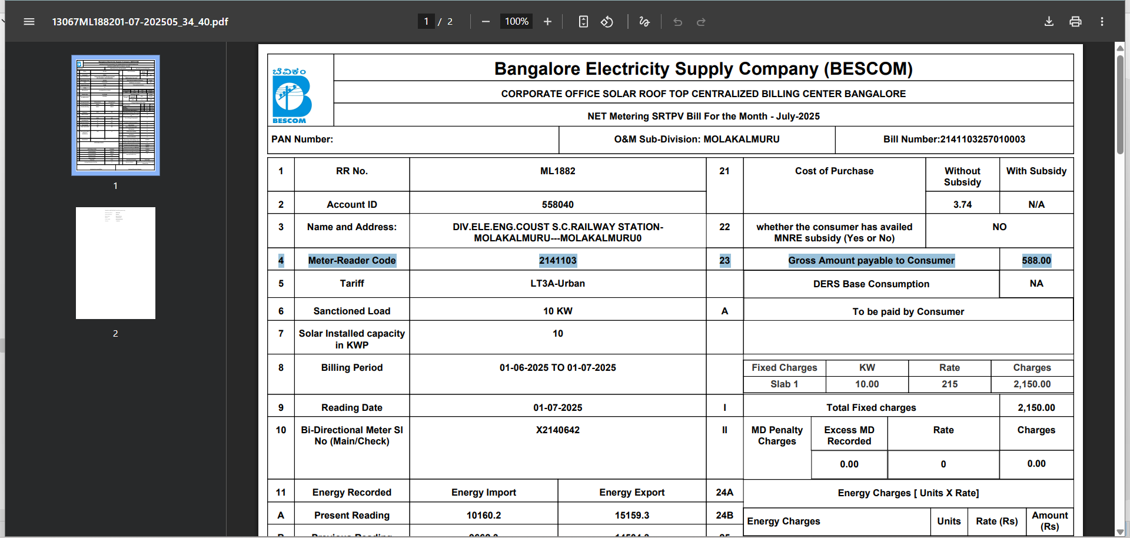The width and height of the screenshot is (1130, 538).
Task: Click the scrollbar up arrow
Action: point(1121,48)
